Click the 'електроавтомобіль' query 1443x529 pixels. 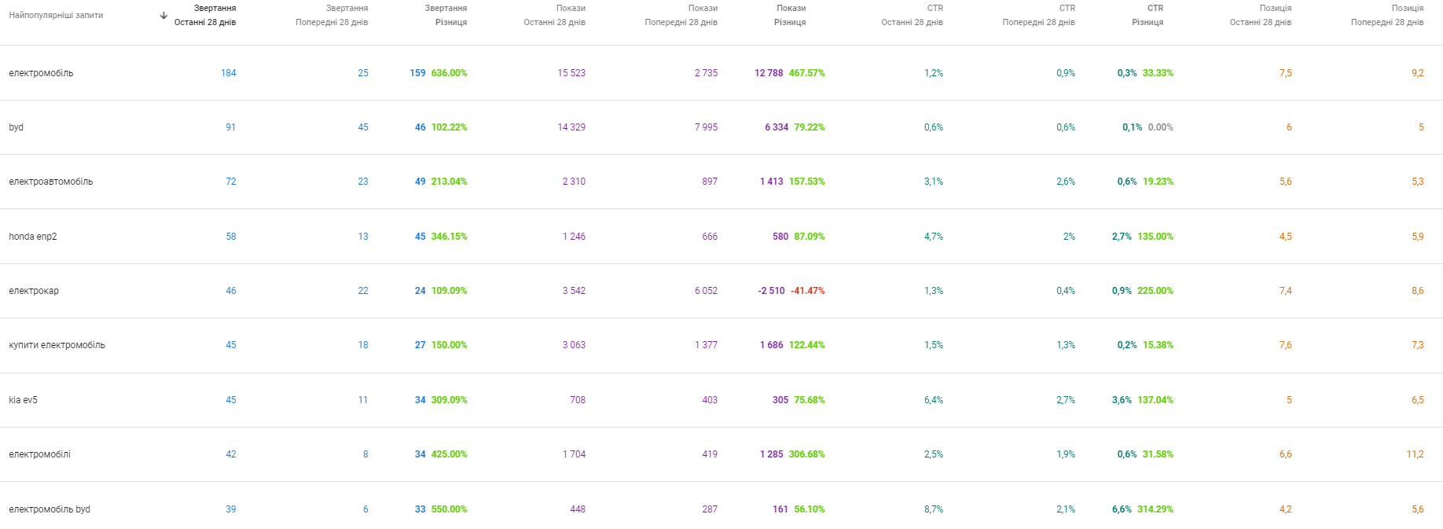coord(51,182)
